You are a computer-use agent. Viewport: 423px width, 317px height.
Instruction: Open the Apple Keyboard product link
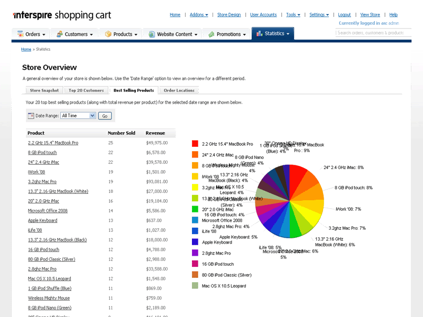coord(43,220)
